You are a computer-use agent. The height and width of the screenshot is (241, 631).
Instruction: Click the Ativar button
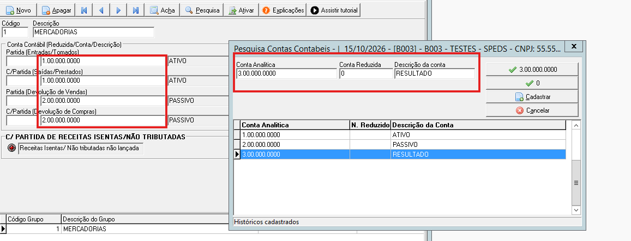tap(241, 10)
